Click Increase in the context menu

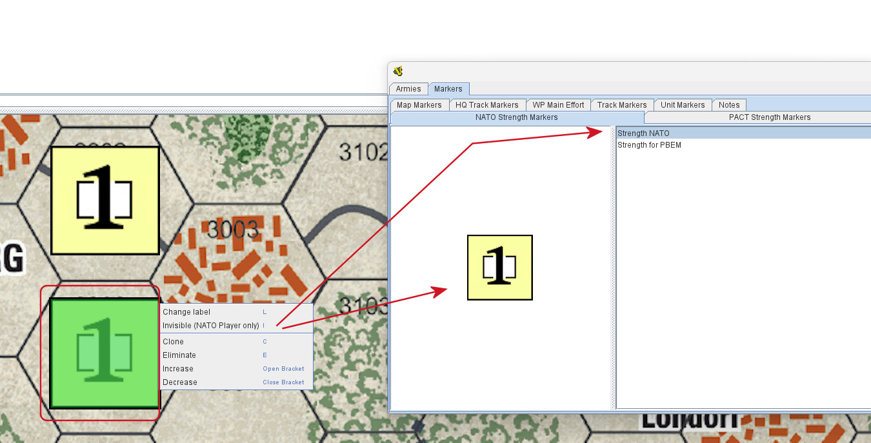(x=177, y=369)
